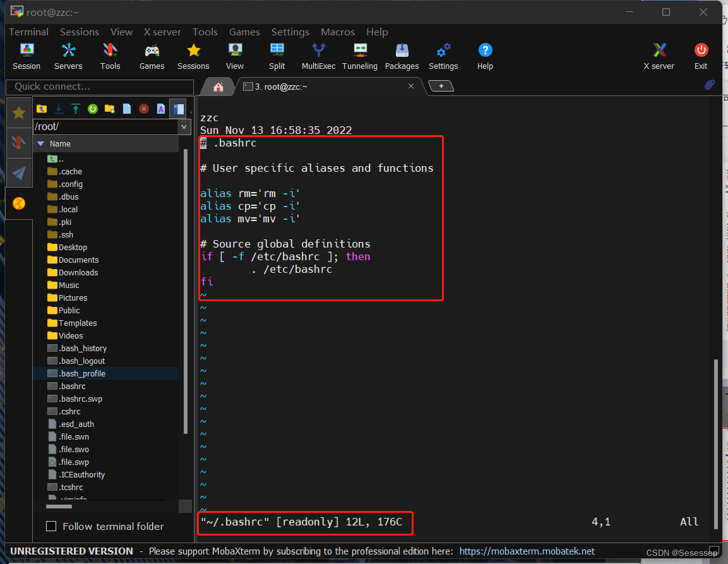The width and height of the screenshot is (728, 564).
Task: Click the download arrow icon in file browser
Action: [59, 109]
